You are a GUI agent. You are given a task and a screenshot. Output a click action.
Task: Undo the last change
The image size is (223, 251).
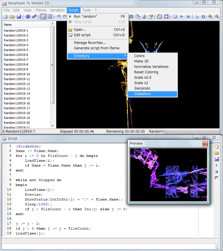pyautogui.click(x=59, y=17)
